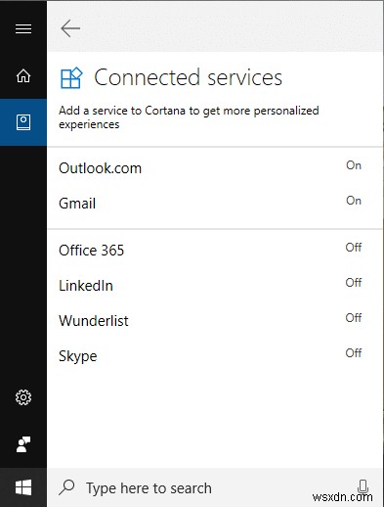
Task: Click the On status for Gmail
Action: (354, 201)
